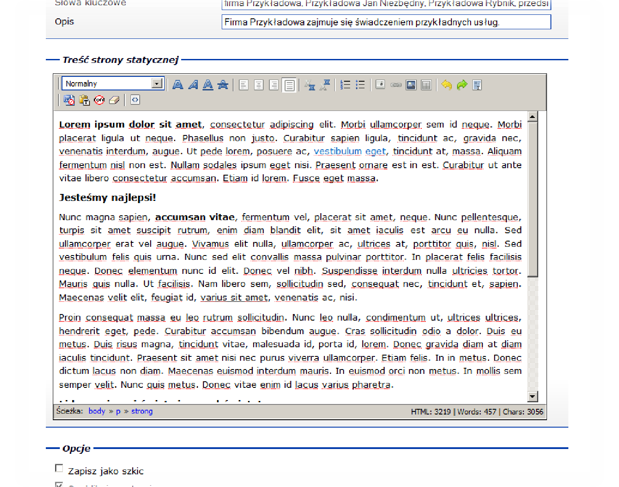Click the bold Lorem ipsum dolor text
The width and height of the screenshot is (619, 487).
131,124
